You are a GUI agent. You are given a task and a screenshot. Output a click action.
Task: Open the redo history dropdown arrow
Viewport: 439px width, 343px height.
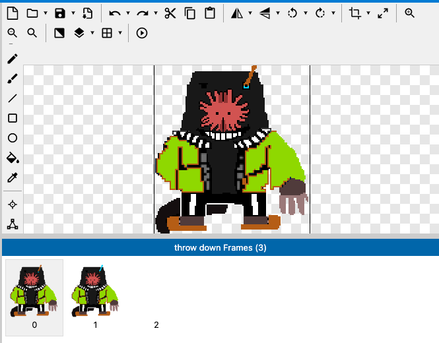pos(156,13)
